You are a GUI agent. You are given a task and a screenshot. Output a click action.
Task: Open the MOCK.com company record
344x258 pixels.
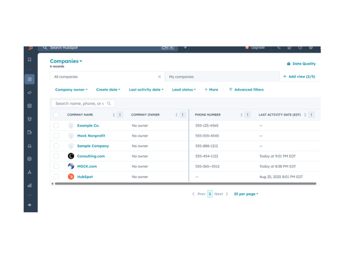pyautogui.click(x=87, y=166)
